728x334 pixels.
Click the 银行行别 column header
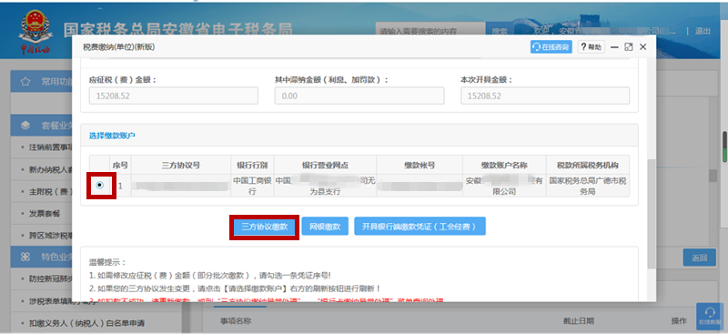(252, 165)
